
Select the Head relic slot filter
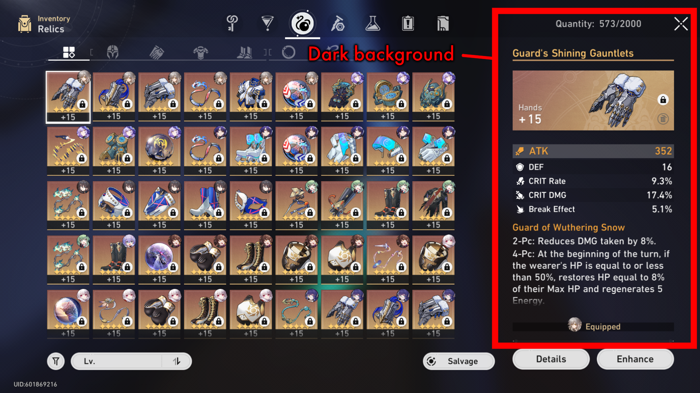(113, 52)
